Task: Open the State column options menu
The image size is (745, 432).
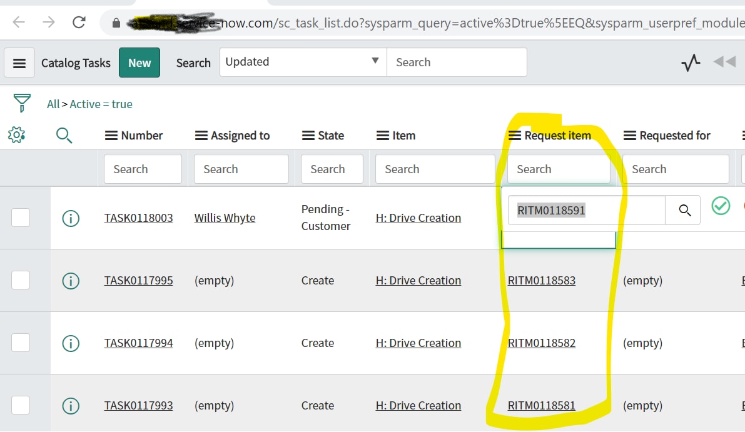Action: pyautogui.click(x=309, y=135)
